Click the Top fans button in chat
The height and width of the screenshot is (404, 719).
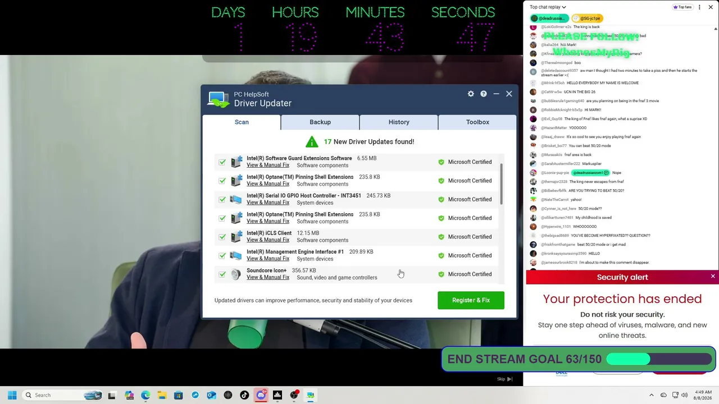point(682,7)
